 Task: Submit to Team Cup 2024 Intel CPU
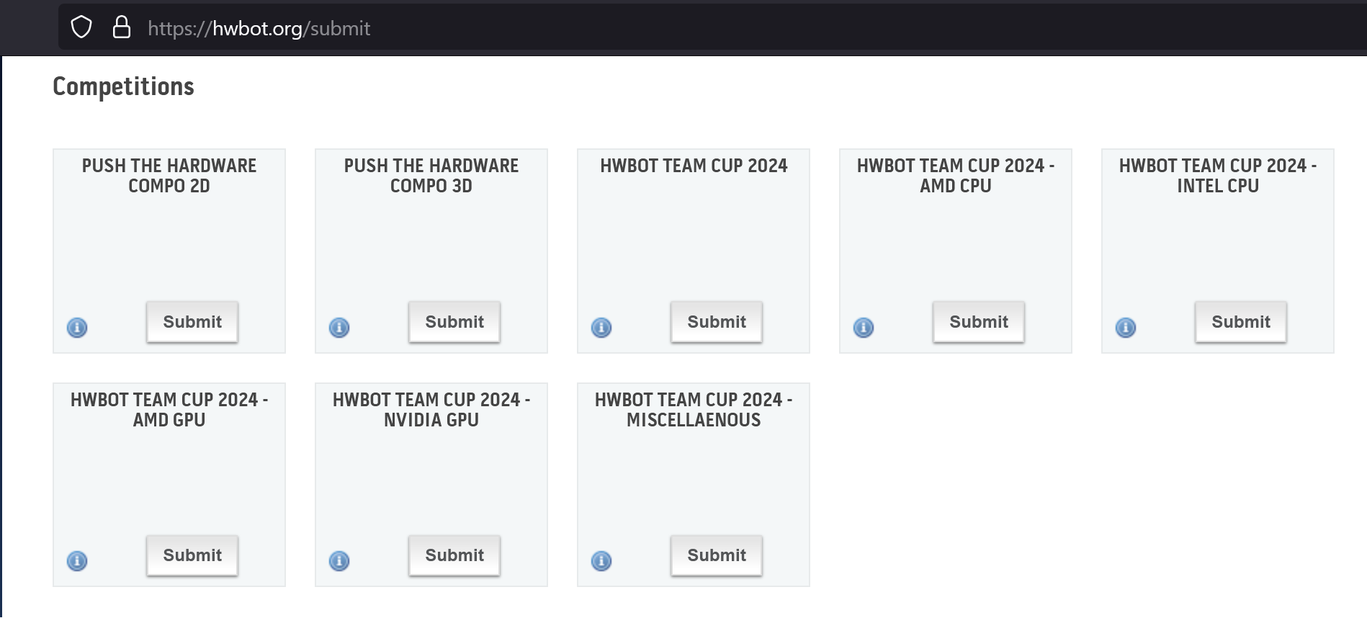click(x=1241, y=322)
